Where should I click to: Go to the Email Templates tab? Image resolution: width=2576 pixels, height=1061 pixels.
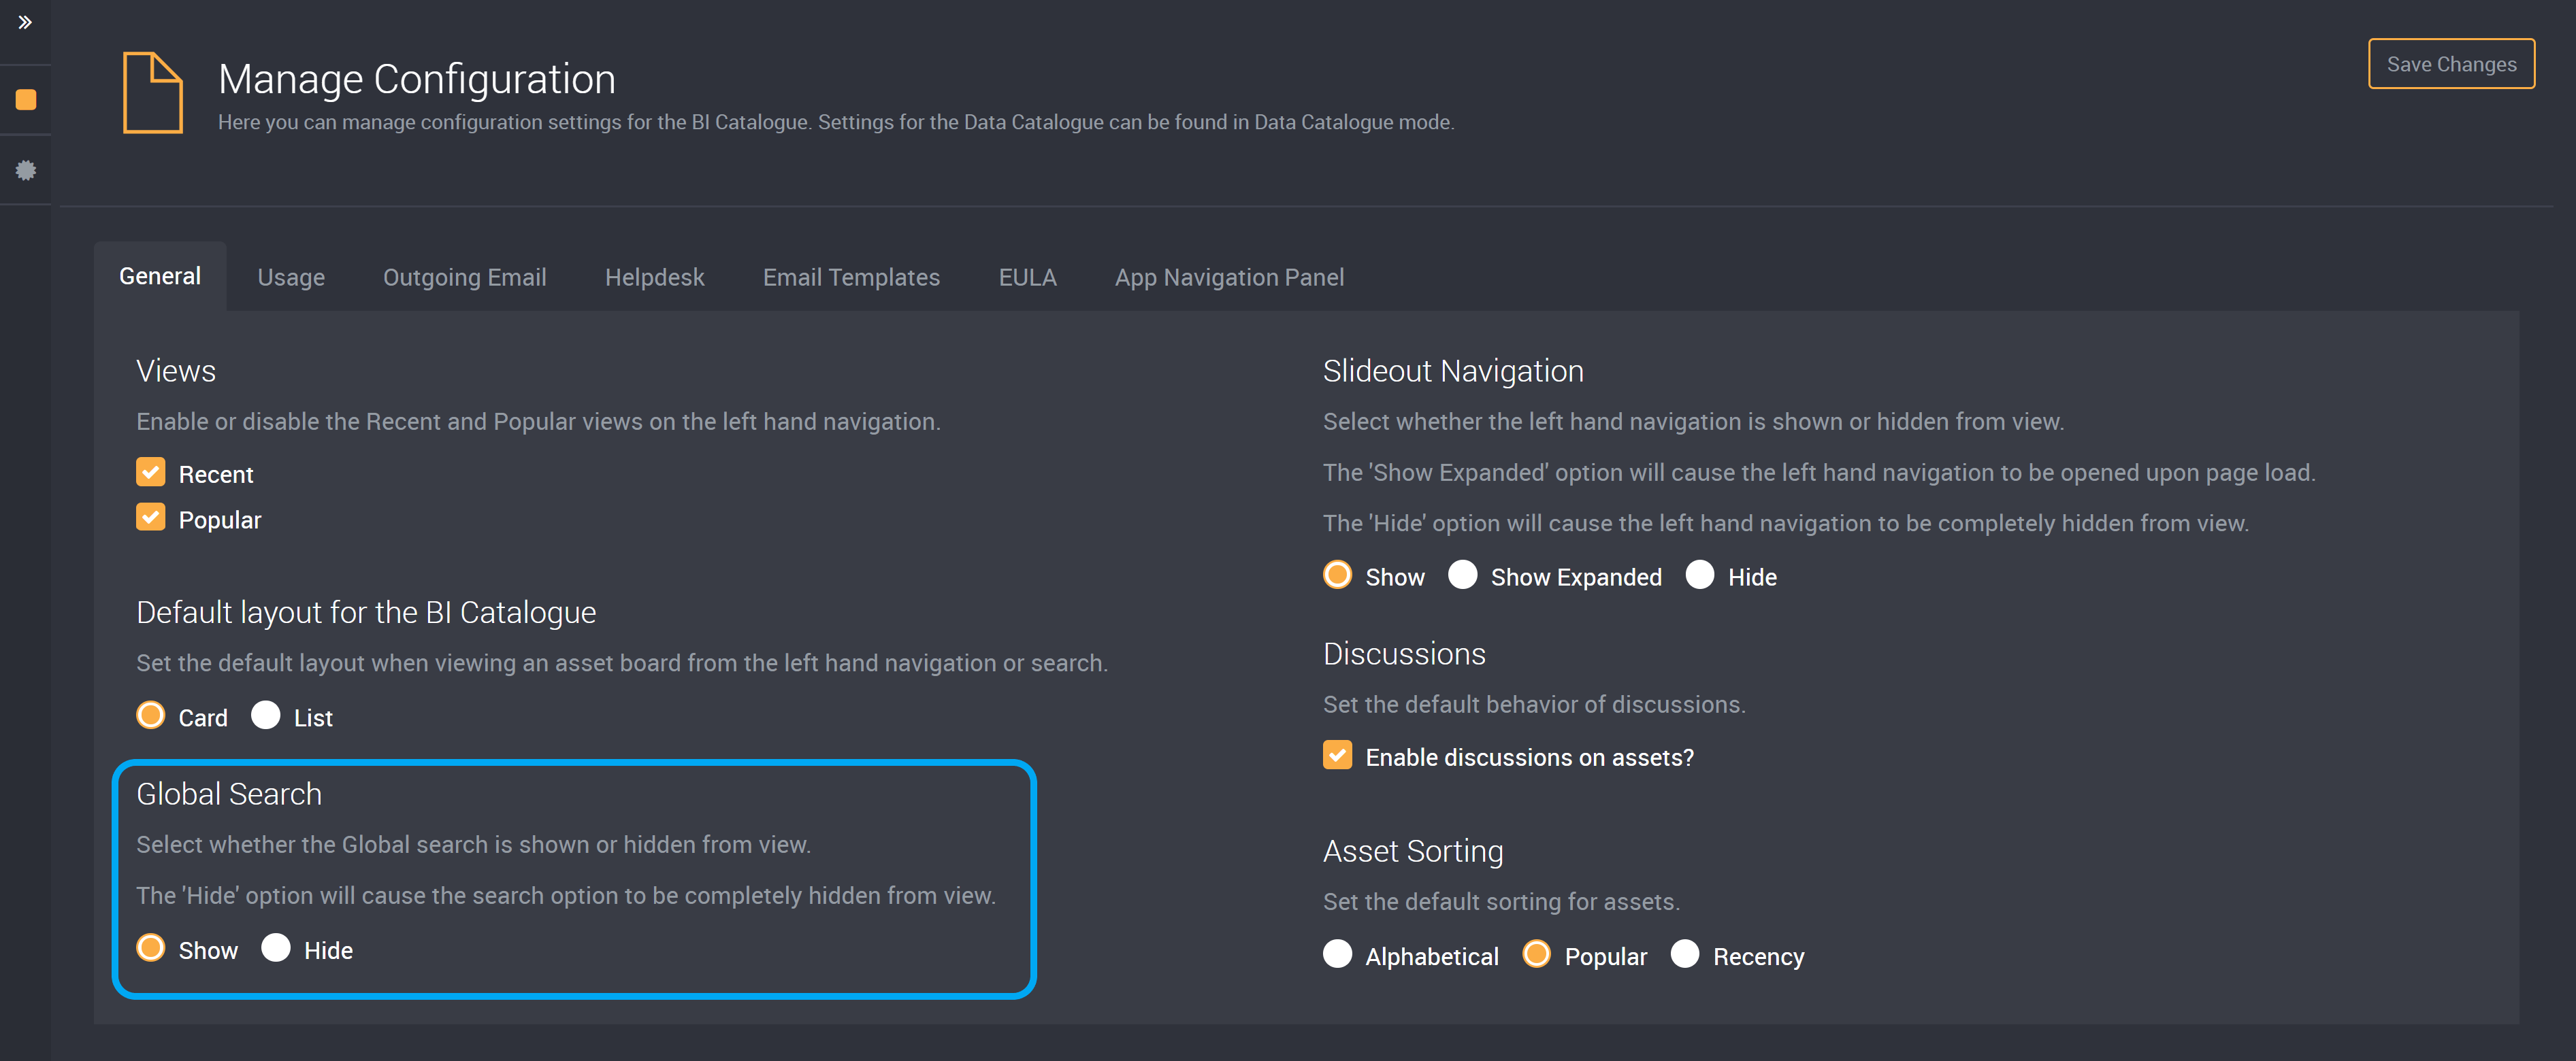tap(851, 277)
